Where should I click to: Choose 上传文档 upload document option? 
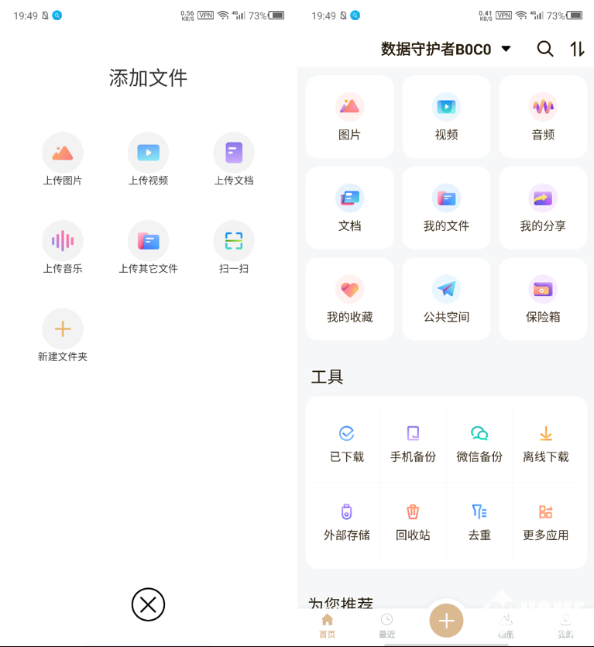coord(233,153)
